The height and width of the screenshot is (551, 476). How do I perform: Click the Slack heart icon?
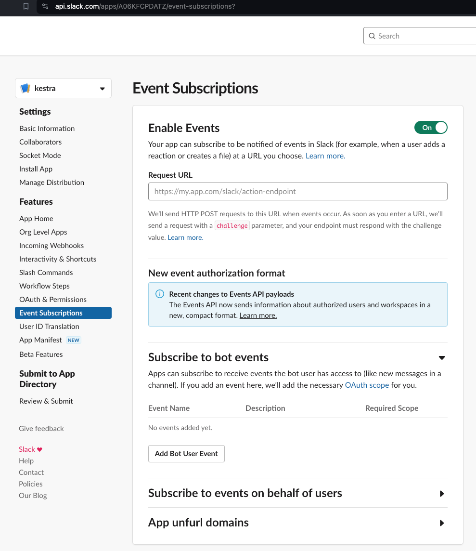coord(40,449)
